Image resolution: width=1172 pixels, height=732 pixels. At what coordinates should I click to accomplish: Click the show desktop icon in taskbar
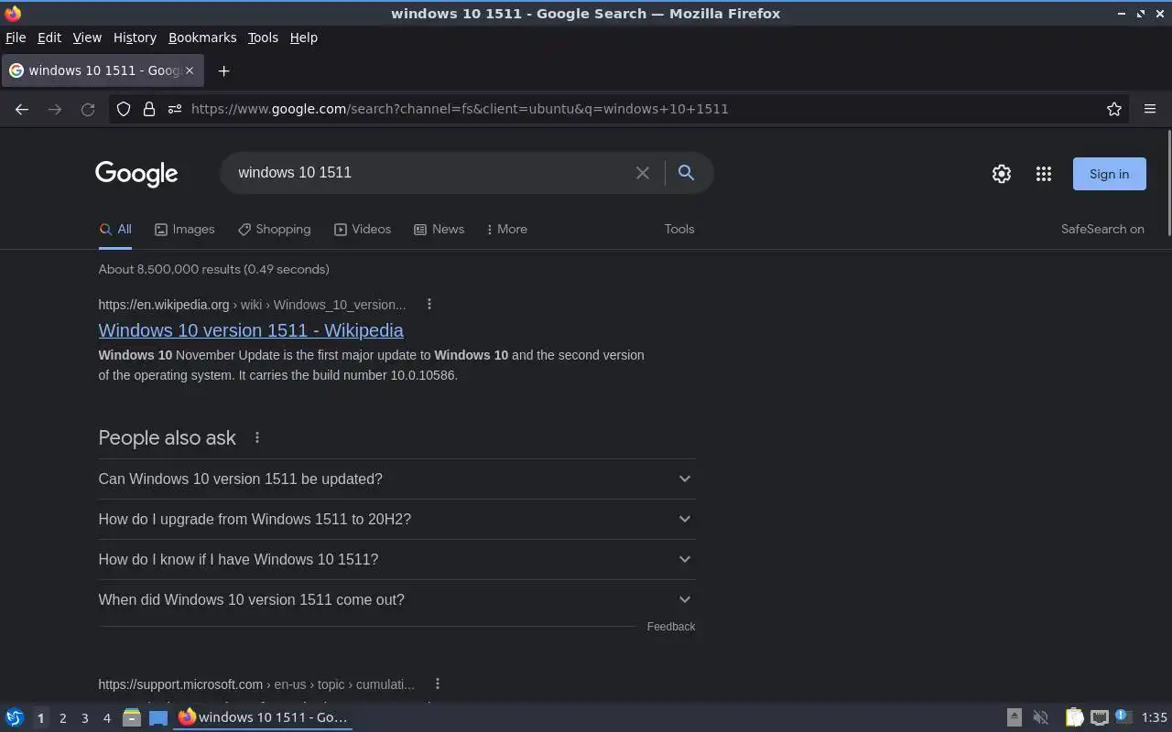pyautogui.click(x=158, y=717)
